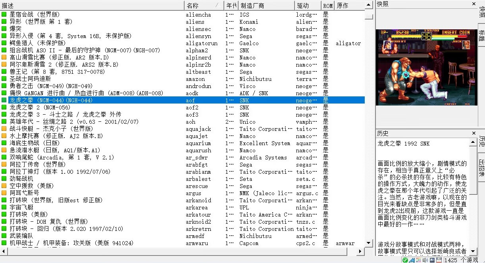The height and width of the screenshot is (263, 485).
Task: Click green icon beside 兽王记 row
Action: pyautogui.click(x=4, y=72)
